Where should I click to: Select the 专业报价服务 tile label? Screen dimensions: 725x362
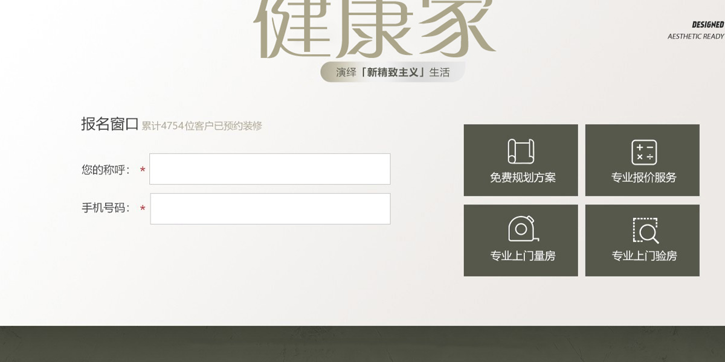[x=644, y=178]
